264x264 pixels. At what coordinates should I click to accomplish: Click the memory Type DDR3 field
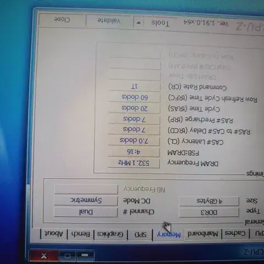pyautogui.click(x=209, y=212)
